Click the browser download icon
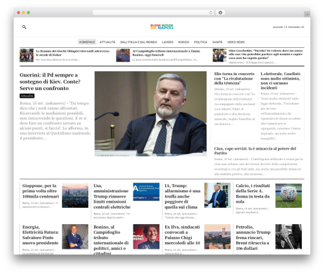The height and width of the screenshot is (274, 324). [220, 13]
